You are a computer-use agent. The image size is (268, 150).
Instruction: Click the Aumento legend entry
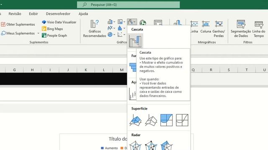tap(109, 148)
